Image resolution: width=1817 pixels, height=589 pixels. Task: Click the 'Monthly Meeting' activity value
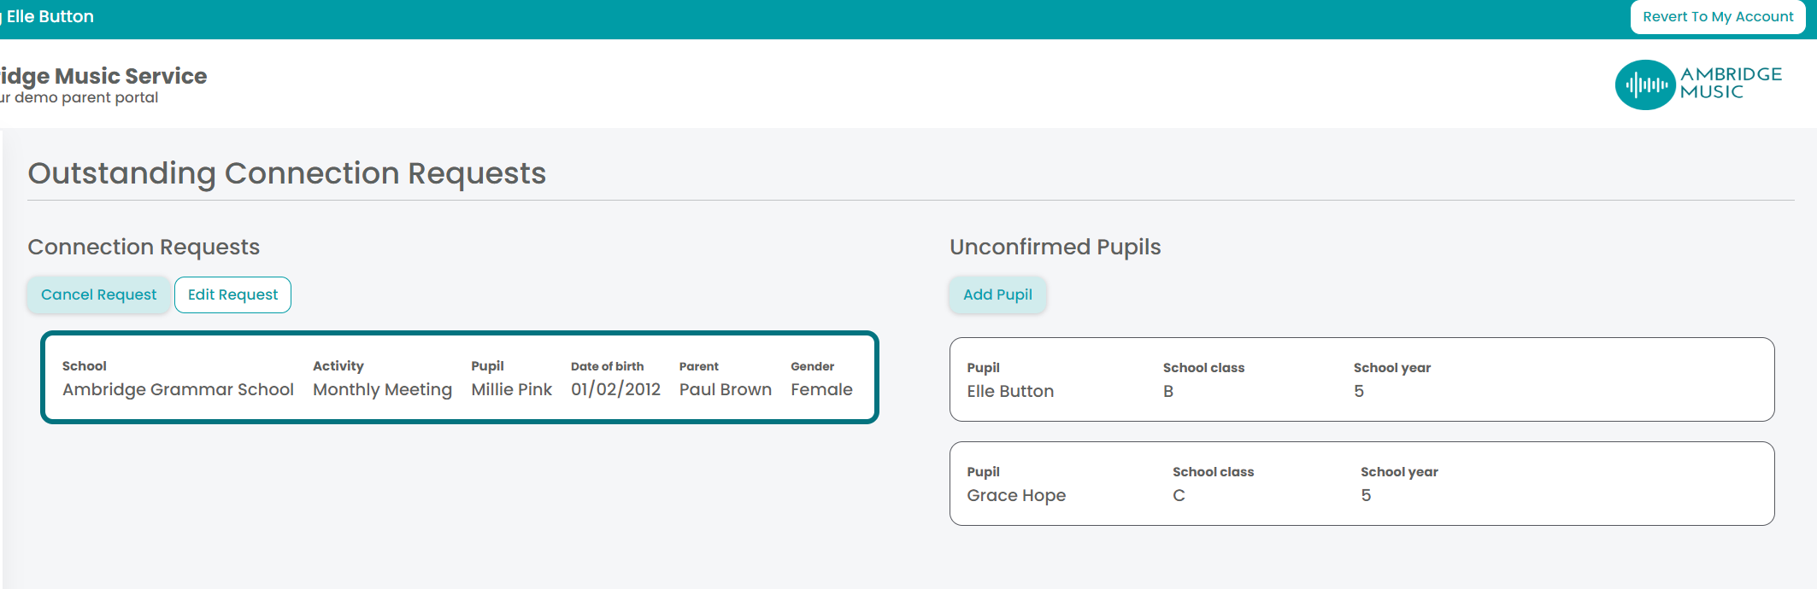pyautogui.click(x=382, y=389)
